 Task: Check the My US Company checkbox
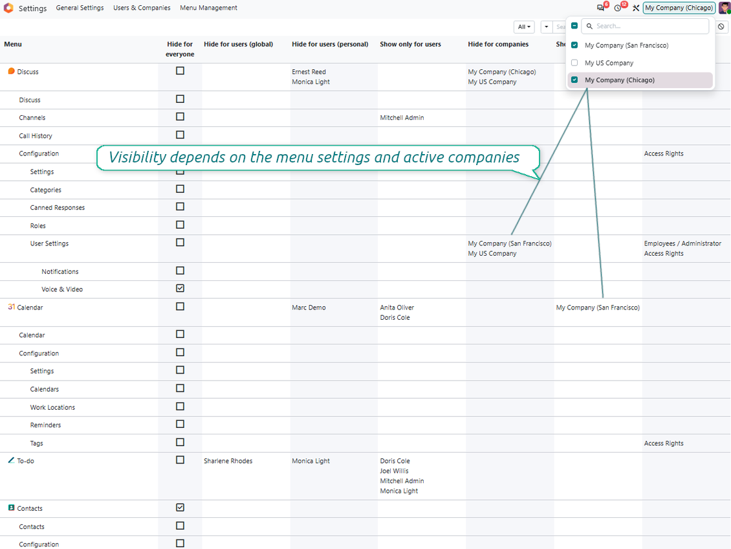coord(574,63)
